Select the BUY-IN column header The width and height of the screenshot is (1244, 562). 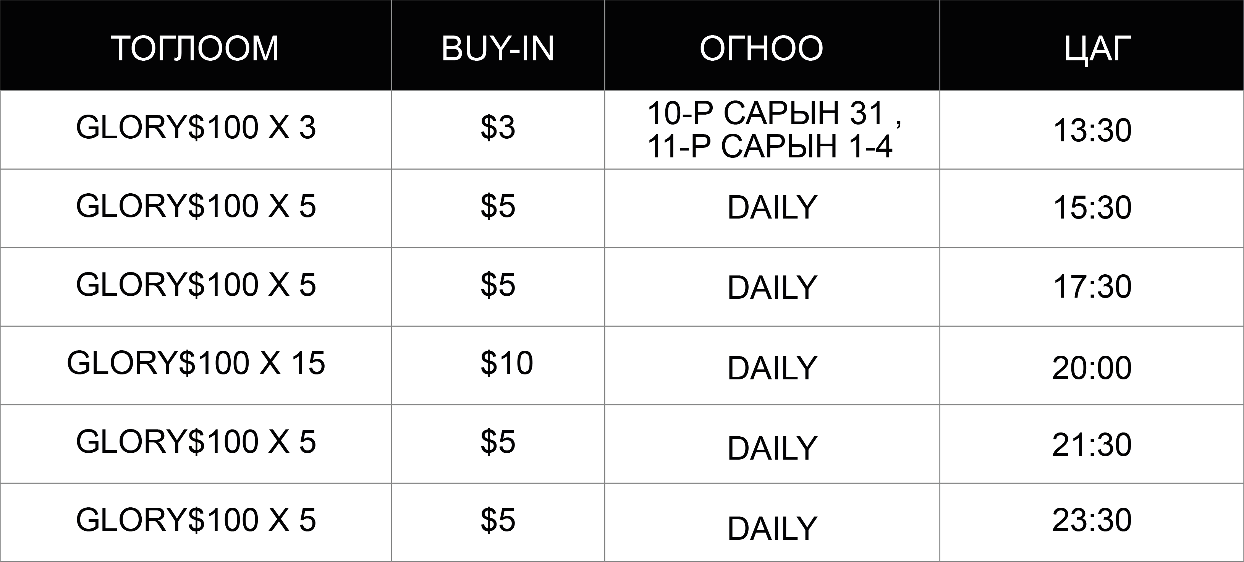click(498, 45)
